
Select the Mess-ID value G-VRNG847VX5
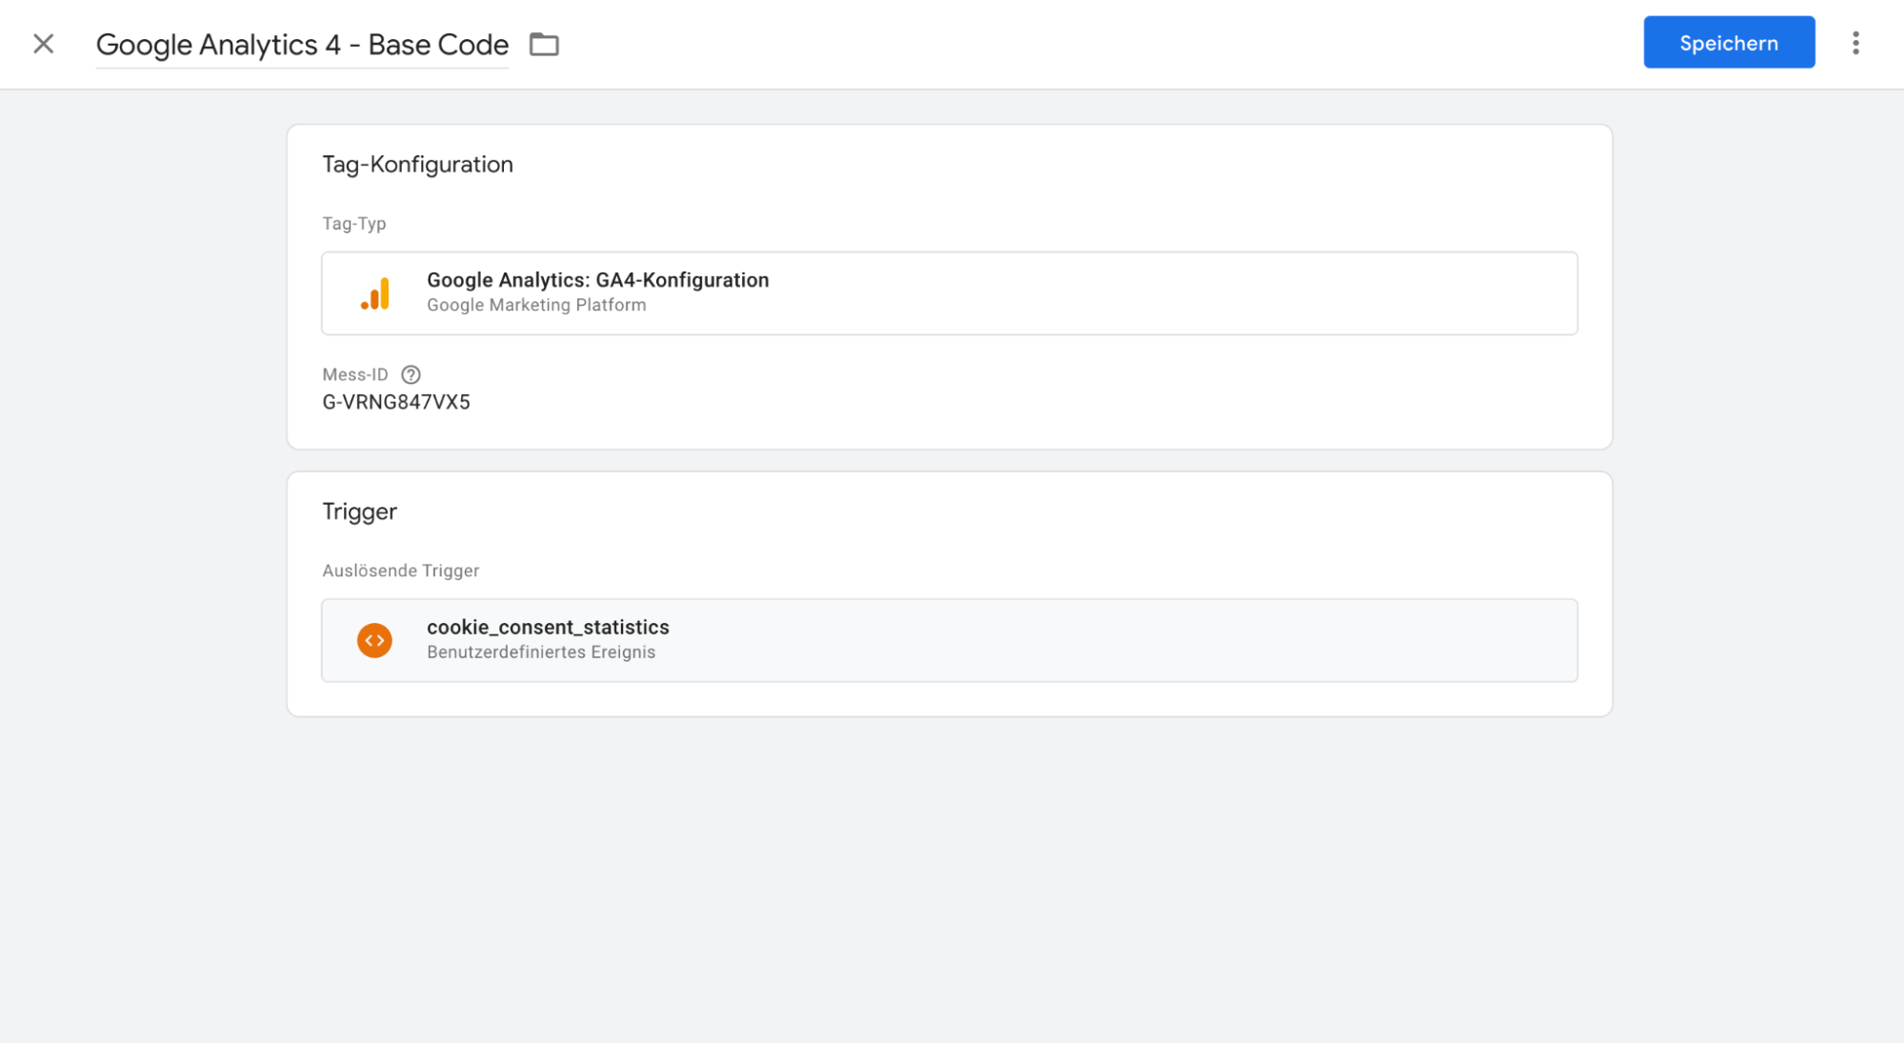(396, 402)
